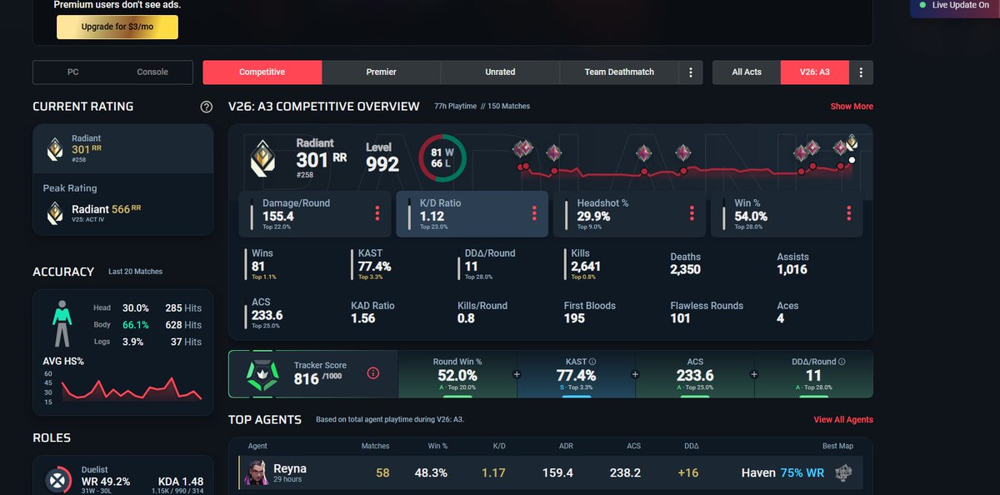Open the three-dot menu beside V26: A3

coord(860,72)
